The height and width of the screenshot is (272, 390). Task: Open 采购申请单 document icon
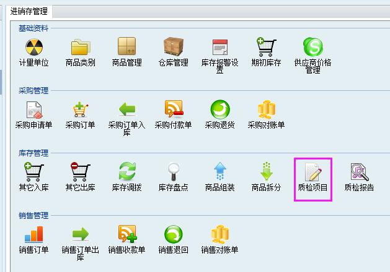pos(34,110)
